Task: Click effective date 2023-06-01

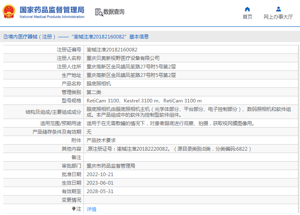Action: point(100,183)
